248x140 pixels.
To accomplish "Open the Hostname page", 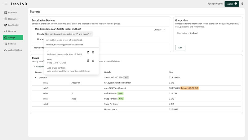I will [13, 19].
